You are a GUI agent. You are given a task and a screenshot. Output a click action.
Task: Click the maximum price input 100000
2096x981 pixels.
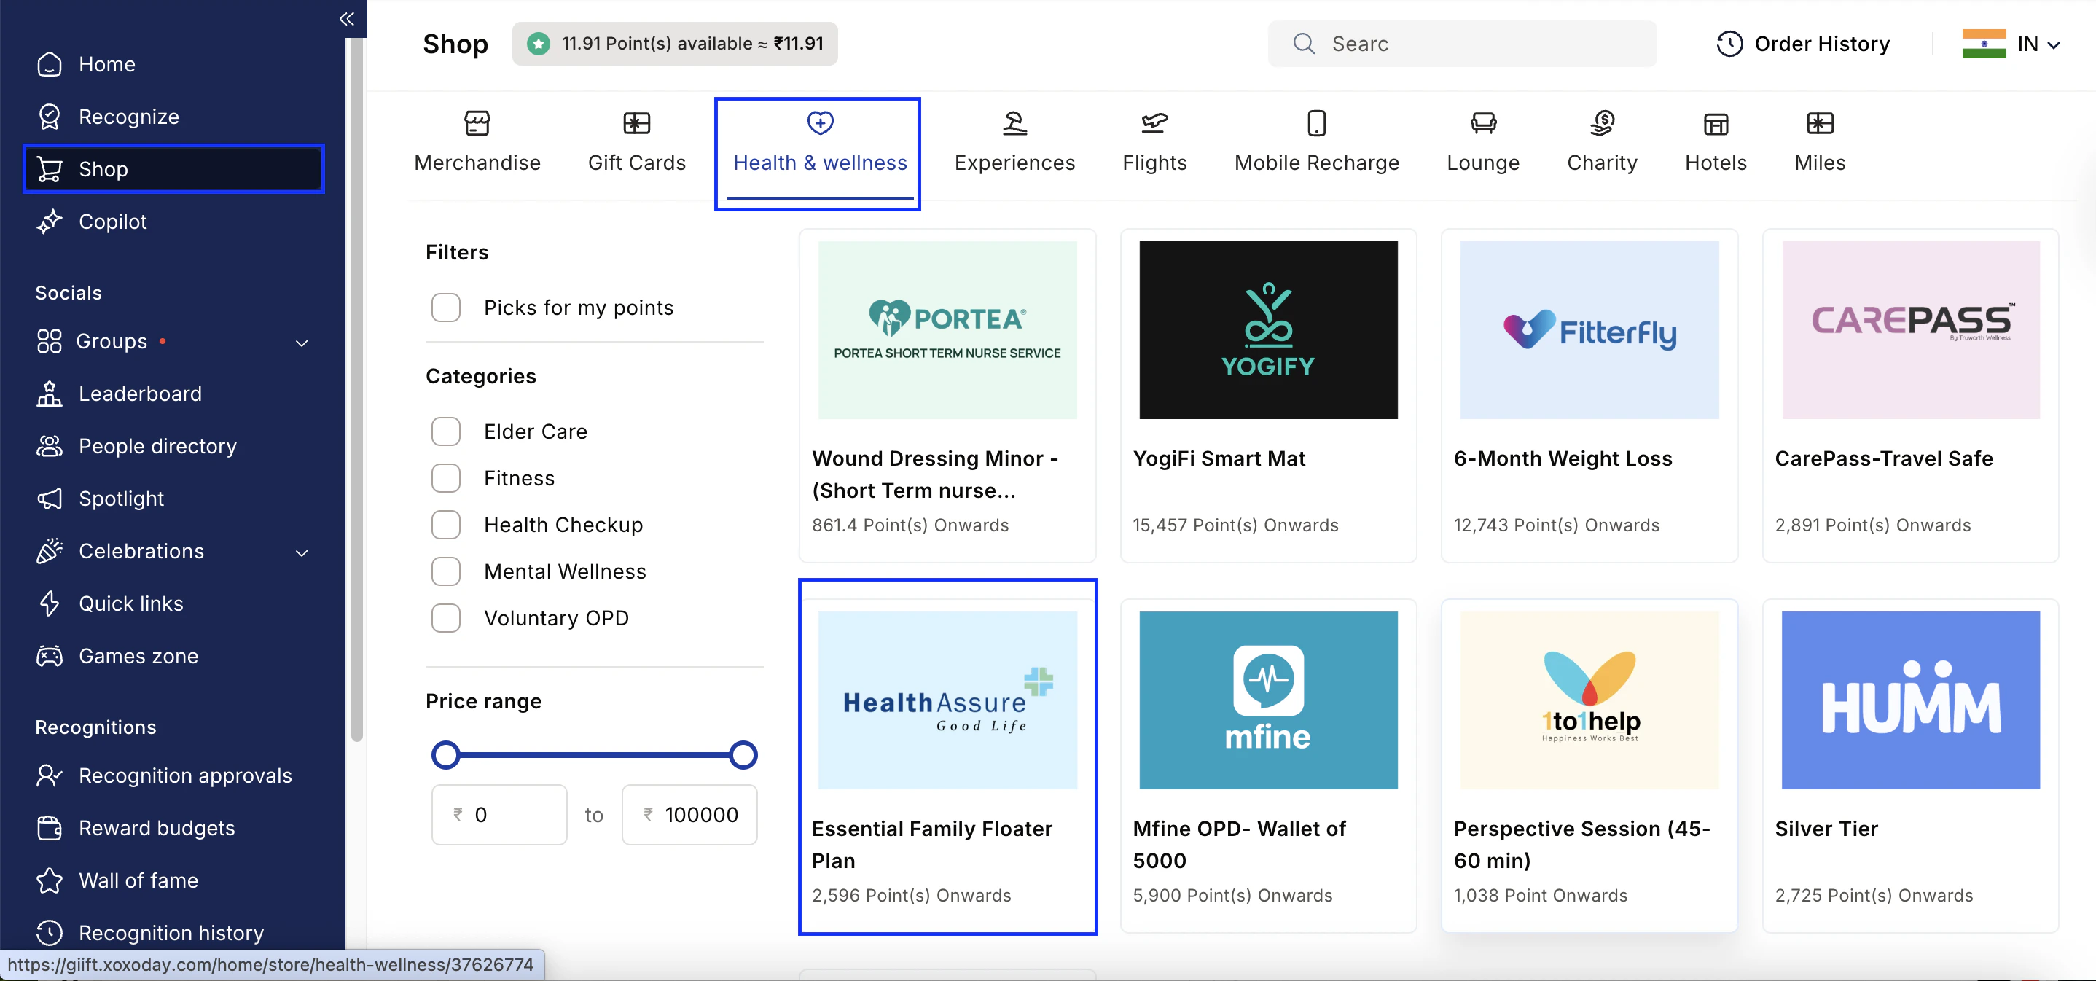point(689,814)
